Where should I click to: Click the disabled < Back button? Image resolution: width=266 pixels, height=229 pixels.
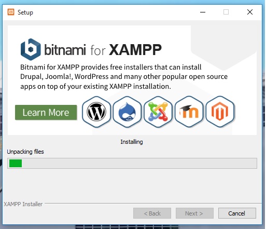coord(152,213)
